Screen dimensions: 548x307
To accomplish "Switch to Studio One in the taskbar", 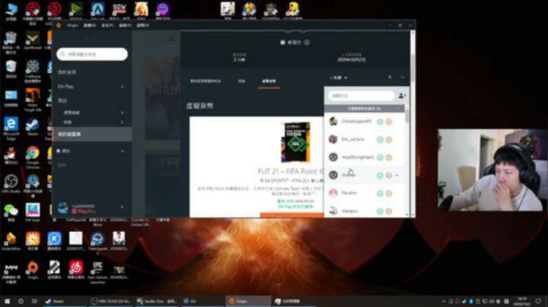I will [156, 301].
